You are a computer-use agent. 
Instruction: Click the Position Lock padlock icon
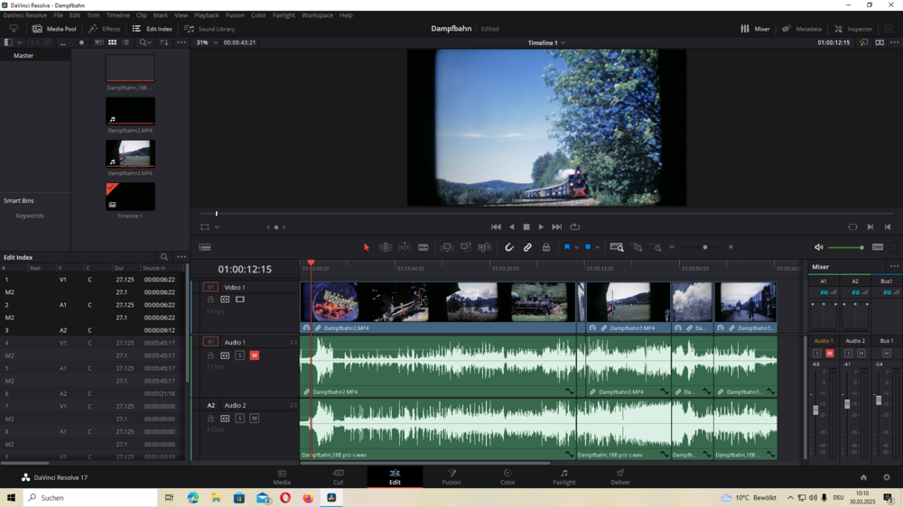click(x=545, y=247)
